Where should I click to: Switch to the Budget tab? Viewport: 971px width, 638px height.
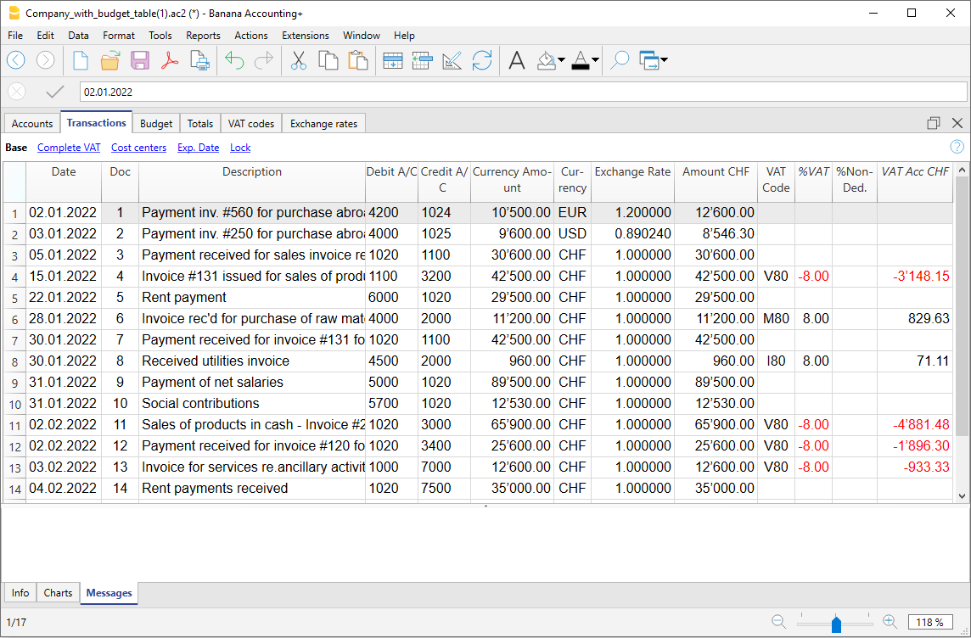coord(156,123)
